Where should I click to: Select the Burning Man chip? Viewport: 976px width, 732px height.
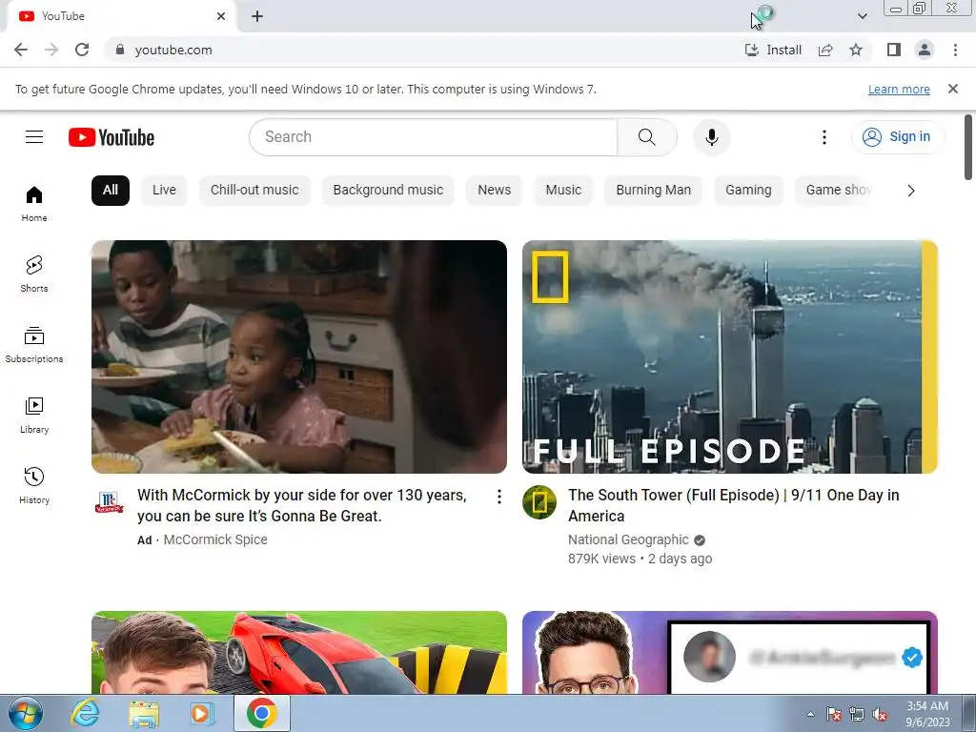(x=653, y=190)
